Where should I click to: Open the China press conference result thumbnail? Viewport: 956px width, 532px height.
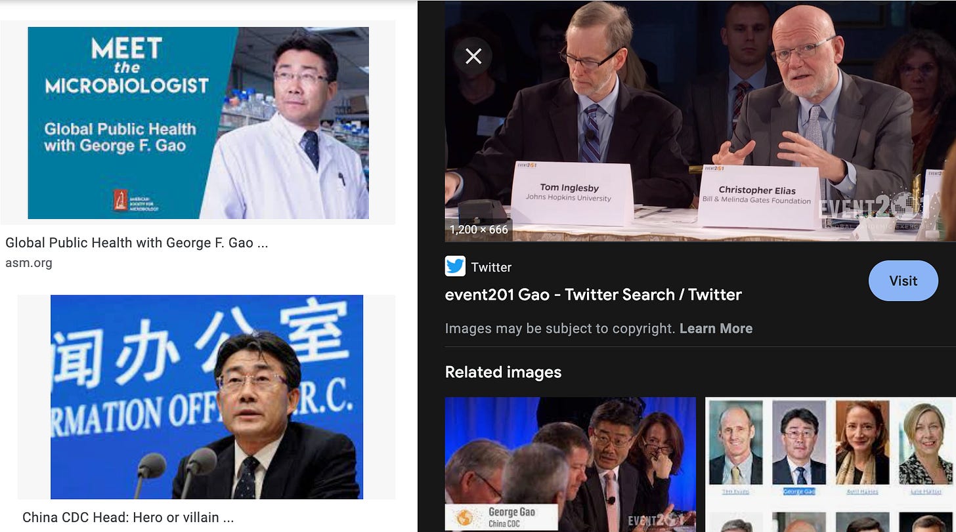(207, 397)
